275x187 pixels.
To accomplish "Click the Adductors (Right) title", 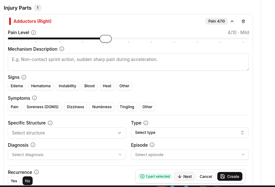I will click(x=32, y=21).
